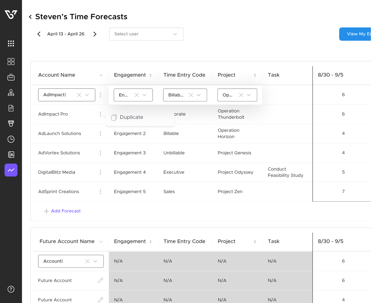Open the briefcase icon in sidebar
Viewport: 371px width, 303px height.
click(x=11, y=77)
